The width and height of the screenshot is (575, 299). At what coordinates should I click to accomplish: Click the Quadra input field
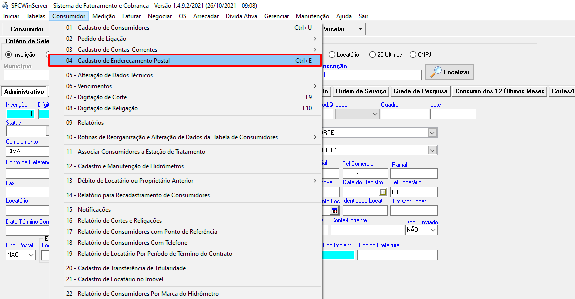[404, 114]
